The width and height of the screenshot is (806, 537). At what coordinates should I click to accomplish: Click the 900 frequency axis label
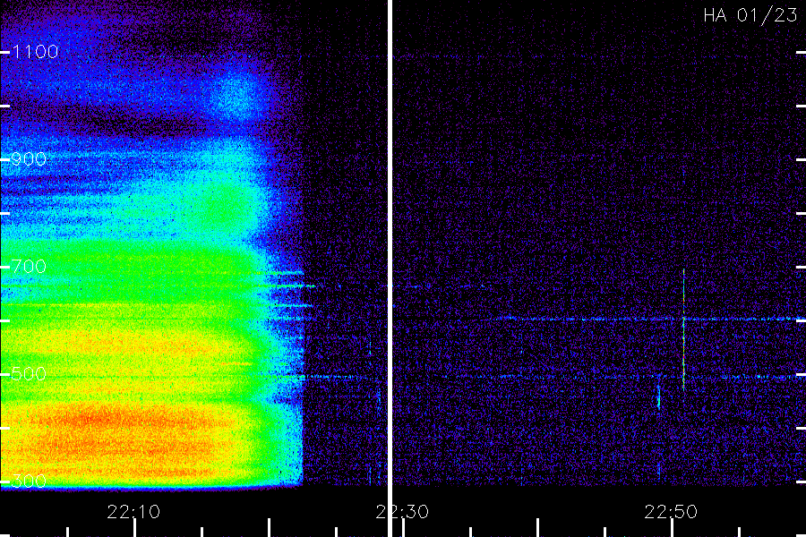(29, 158)
